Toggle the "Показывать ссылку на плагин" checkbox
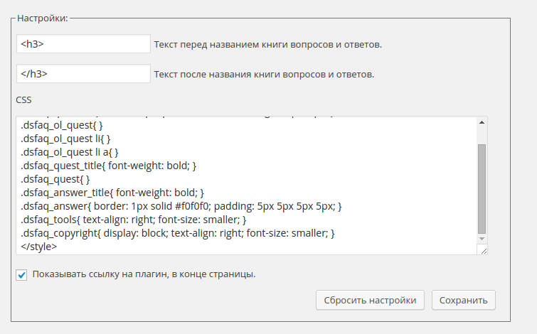This screenshot has height=334, width=537. click(x=21, y=274)
